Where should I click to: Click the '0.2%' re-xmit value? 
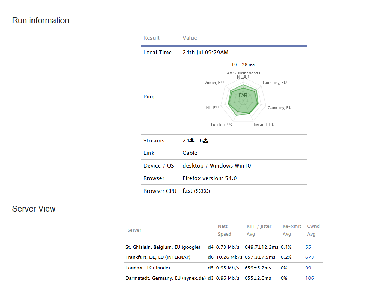point(286,257)
